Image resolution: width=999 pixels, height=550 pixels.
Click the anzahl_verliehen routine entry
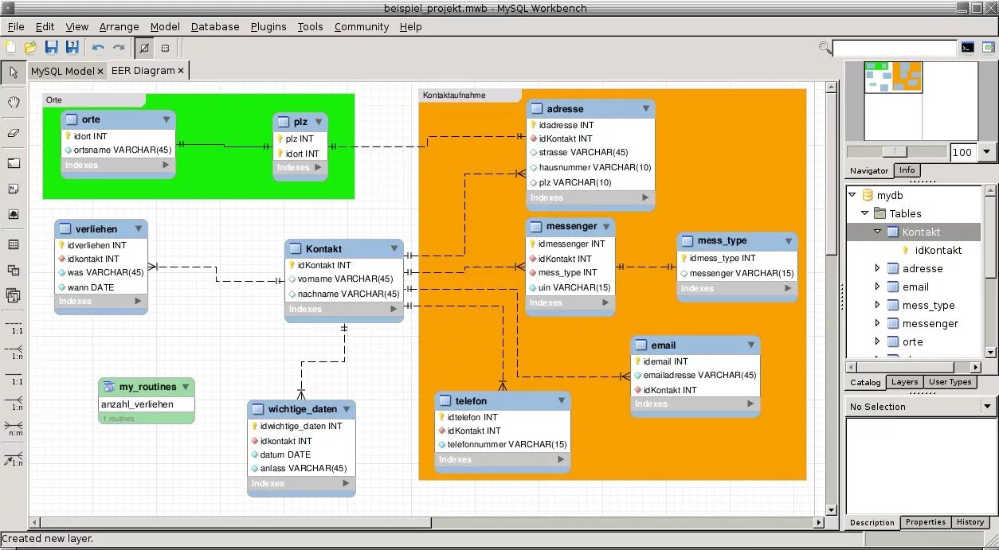click(x=147, y=404)
